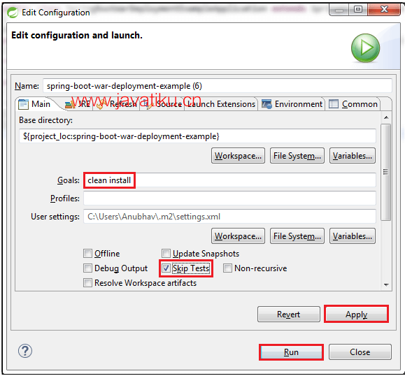Click the Common tab icon
The image size is (405, 376).
tap(334, 104)
